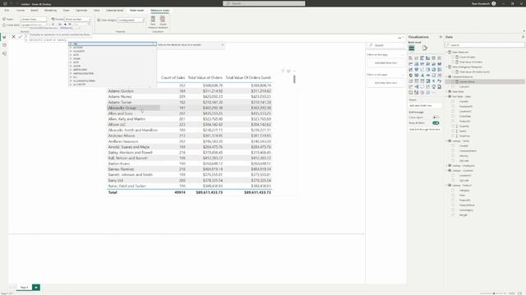Toggle the Cross-report drill through switch
Screen dimensions: 526x296
click(436, 118)
